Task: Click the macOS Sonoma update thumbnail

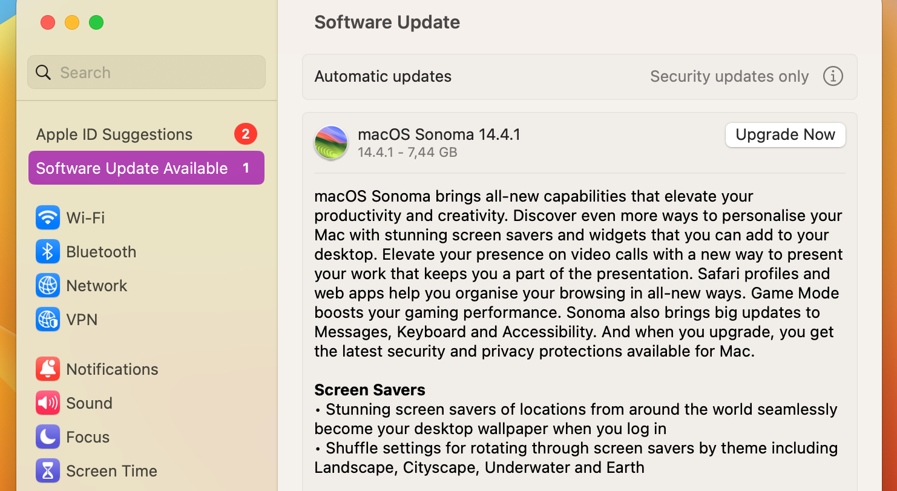Action: 331,142
